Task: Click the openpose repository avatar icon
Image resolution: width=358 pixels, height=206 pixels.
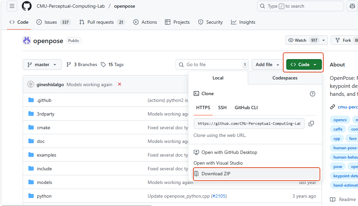Action: 27,41
